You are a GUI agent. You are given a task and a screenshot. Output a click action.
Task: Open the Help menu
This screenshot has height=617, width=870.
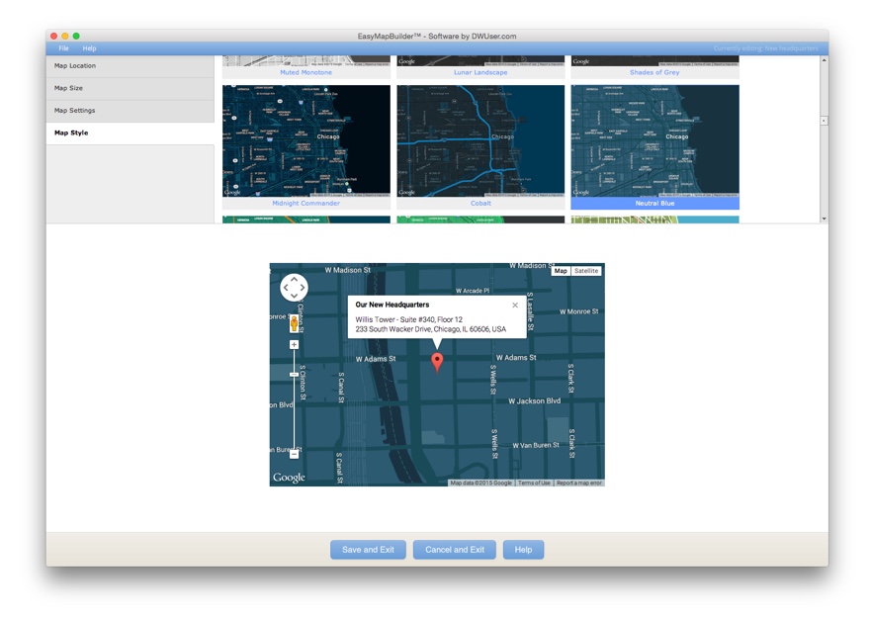click(90, 48)
